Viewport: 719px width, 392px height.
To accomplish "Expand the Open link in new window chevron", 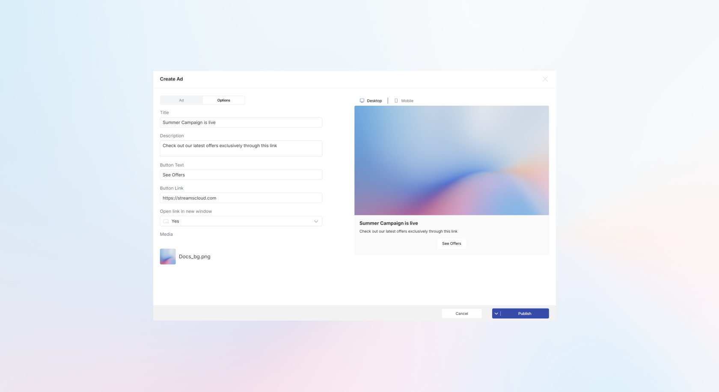I will coord(316,221).
